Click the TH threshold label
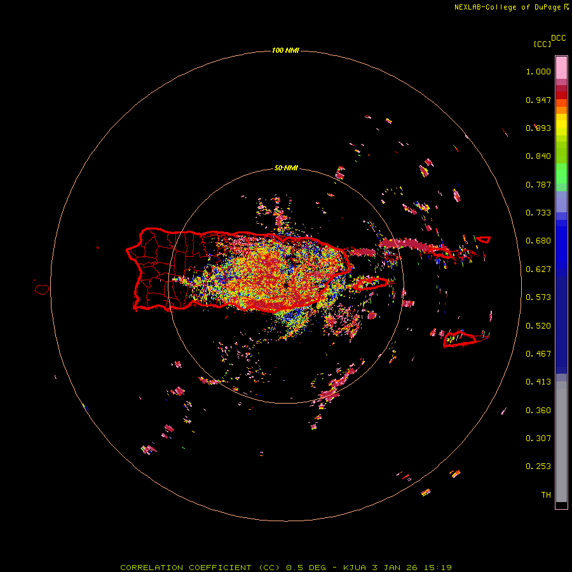 pyautogui.click(x=546, y=495)
